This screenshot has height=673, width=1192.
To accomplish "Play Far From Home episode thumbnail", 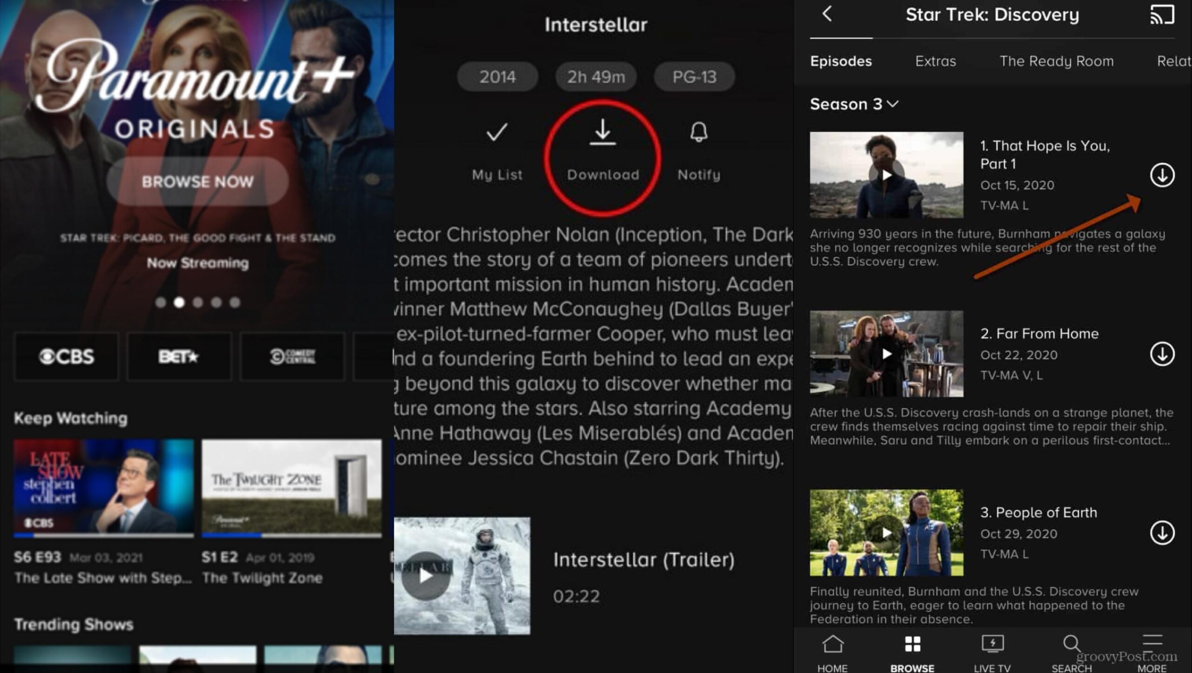I will pos(887,354).
